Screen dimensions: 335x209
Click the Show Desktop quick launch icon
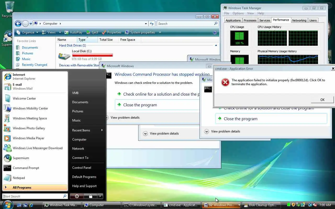19,205
